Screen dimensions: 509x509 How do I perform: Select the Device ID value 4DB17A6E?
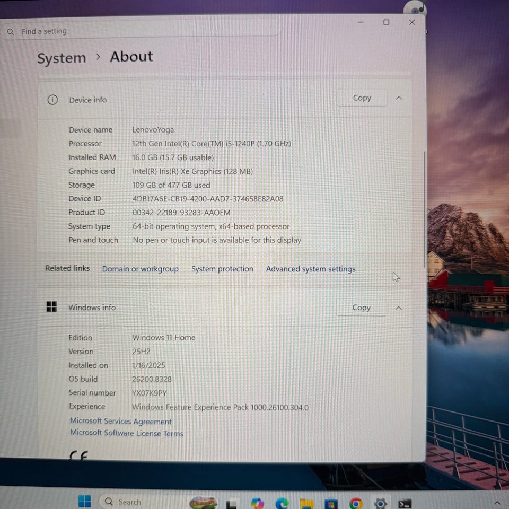click(x=208, y=199)
